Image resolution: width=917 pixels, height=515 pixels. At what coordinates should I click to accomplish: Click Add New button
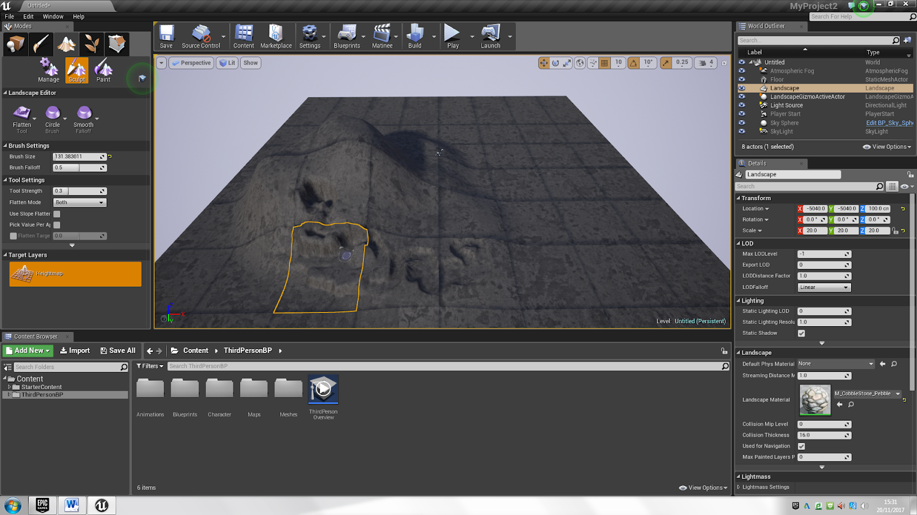(28, 351)
